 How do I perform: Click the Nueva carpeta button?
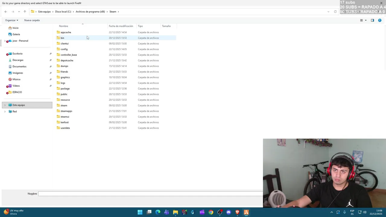32,20
